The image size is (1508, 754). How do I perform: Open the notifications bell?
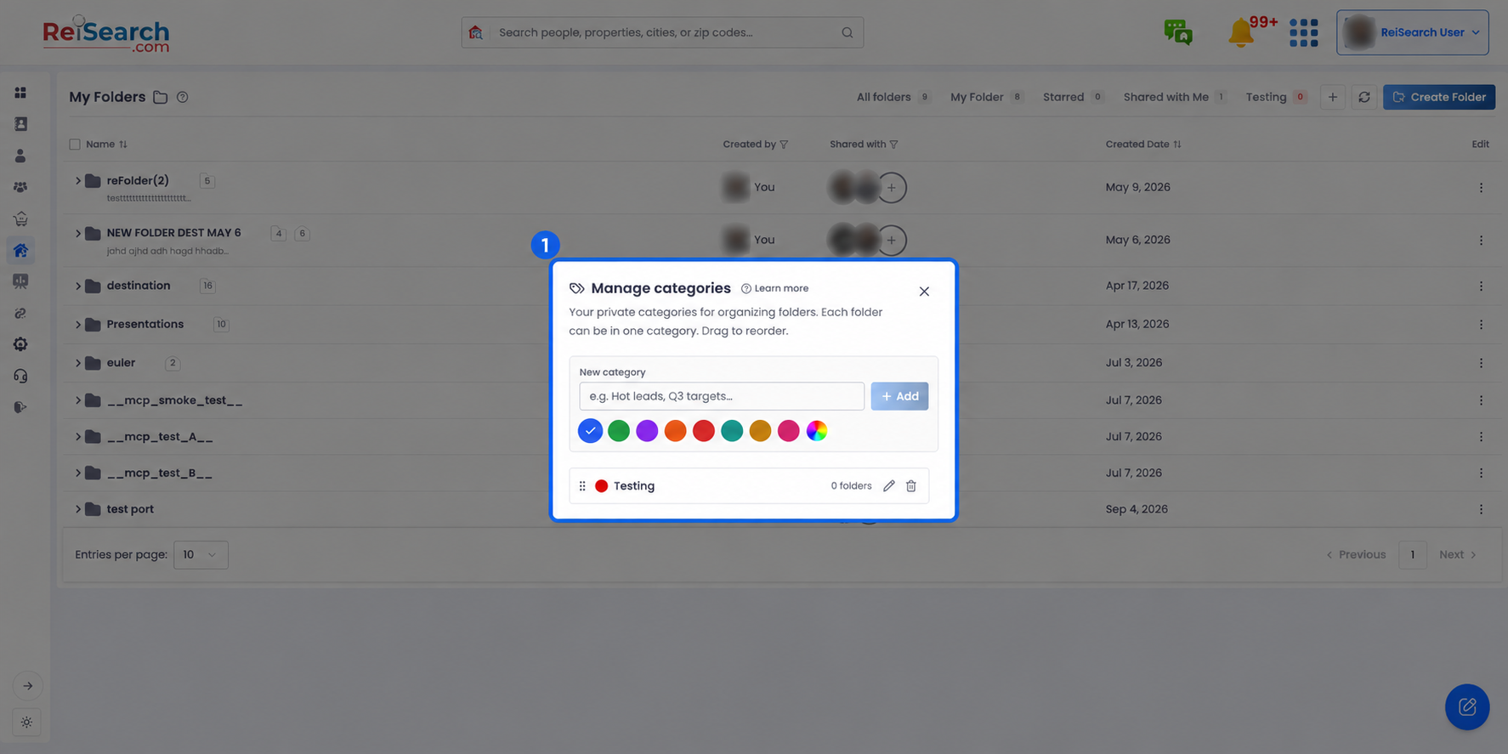(x=1240, y=33)
